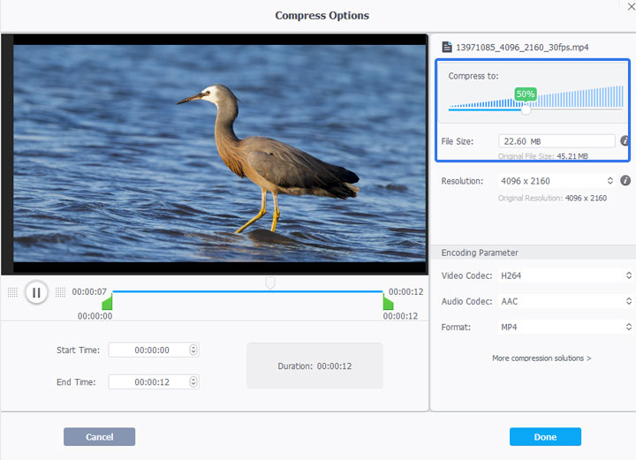Click the 50% green percentage badge
Viewport: 636px width, 460px height.
point(526,94)
